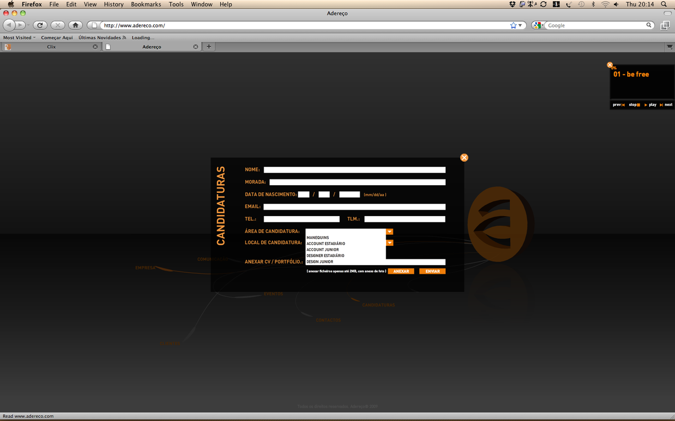Go forward with the Firefox forward arrow
Viewport: 675px width, 421px height.
click(21, 25)
